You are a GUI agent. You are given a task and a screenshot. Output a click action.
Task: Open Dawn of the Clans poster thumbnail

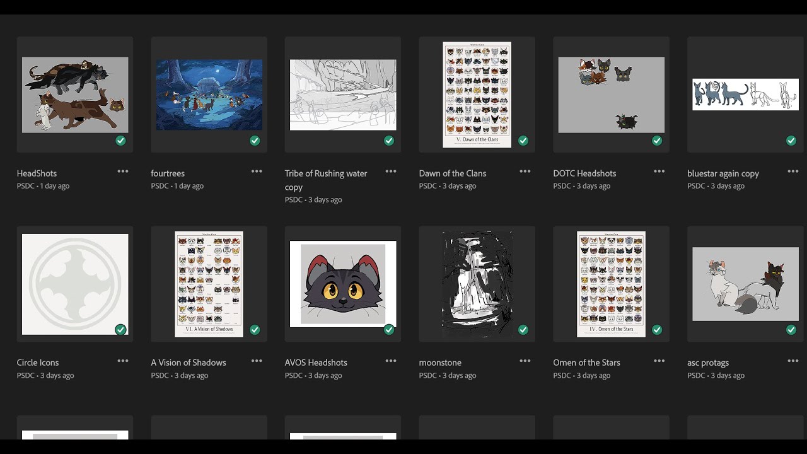[x=477, y=95]
